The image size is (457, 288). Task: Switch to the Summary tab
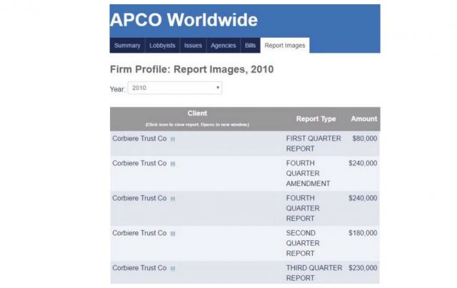127,46
